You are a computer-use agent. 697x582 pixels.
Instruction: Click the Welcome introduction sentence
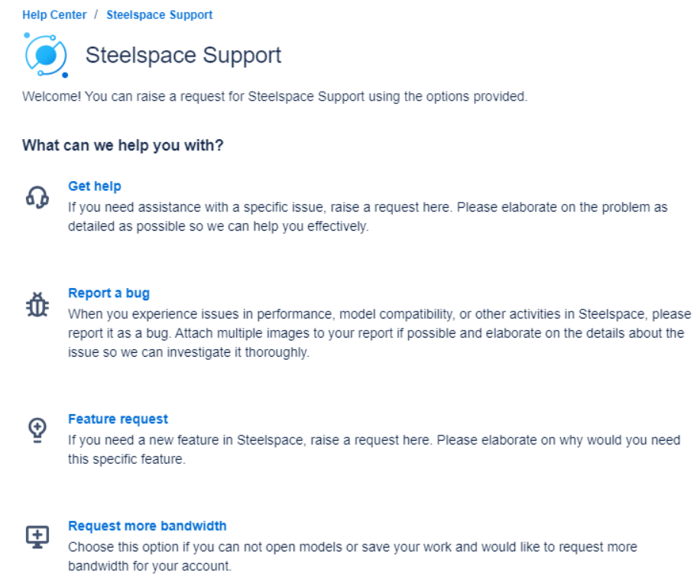click(x=274, y=96)
